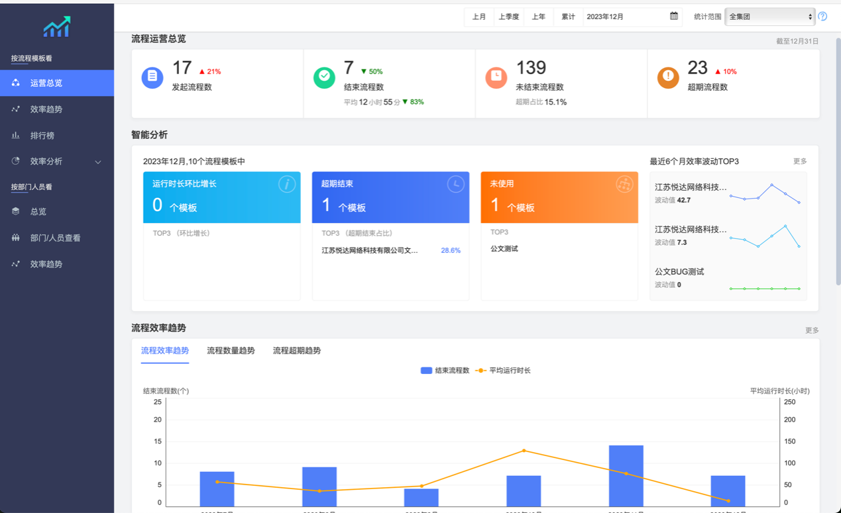Expand the 效率分析 sidebar submenu
The width and height of the screenshot is (841, 513).
[x=98, y=162]
